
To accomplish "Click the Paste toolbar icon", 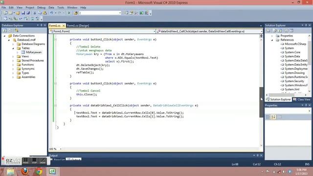I will click(45, 13).
